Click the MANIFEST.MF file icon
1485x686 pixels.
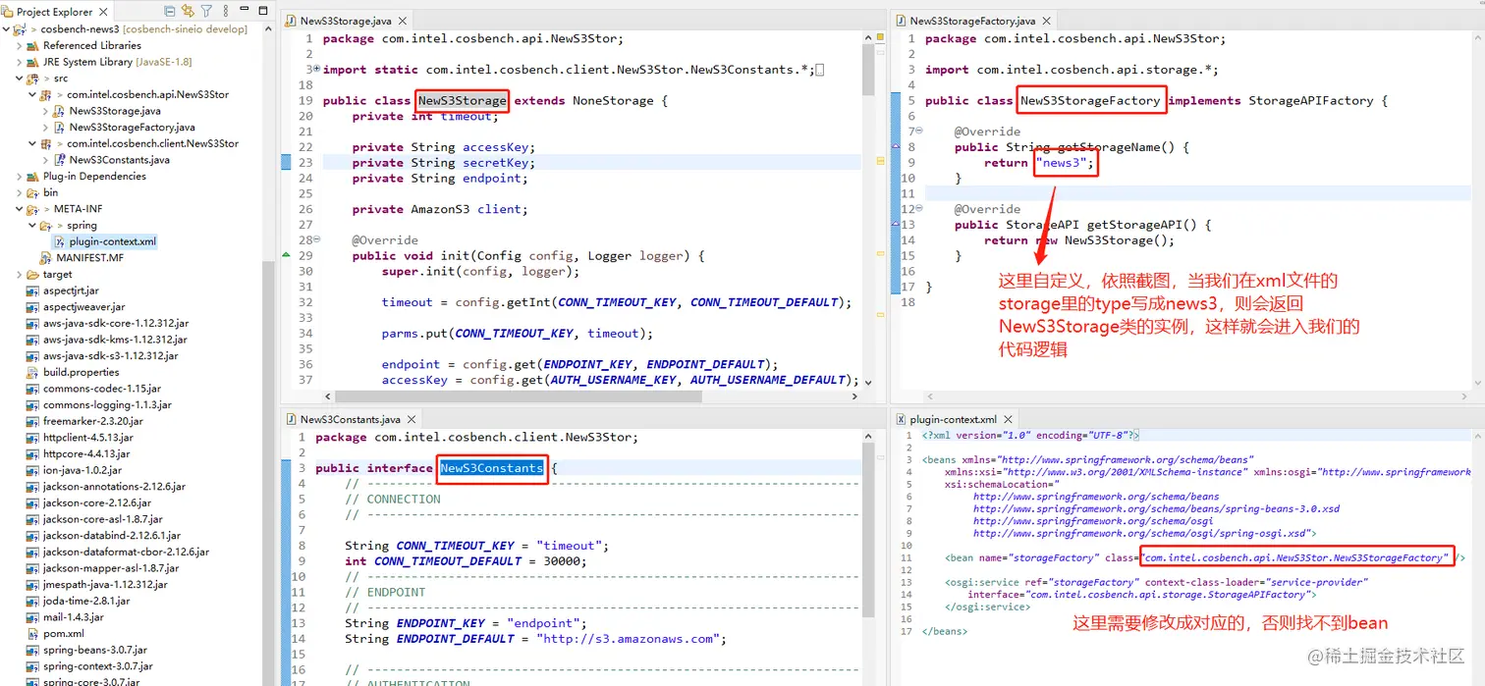pos(46,258)
